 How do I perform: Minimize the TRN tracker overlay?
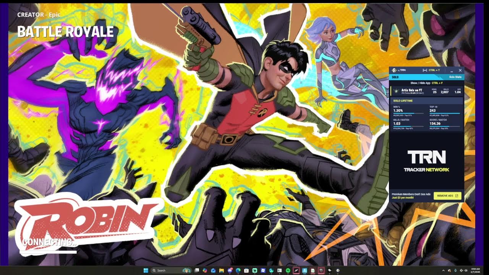(452, 71)
